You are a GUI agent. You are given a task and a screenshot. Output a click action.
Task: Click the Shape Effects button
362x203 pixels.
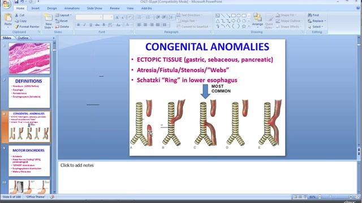pyautogui.click(x=287, y=27)
